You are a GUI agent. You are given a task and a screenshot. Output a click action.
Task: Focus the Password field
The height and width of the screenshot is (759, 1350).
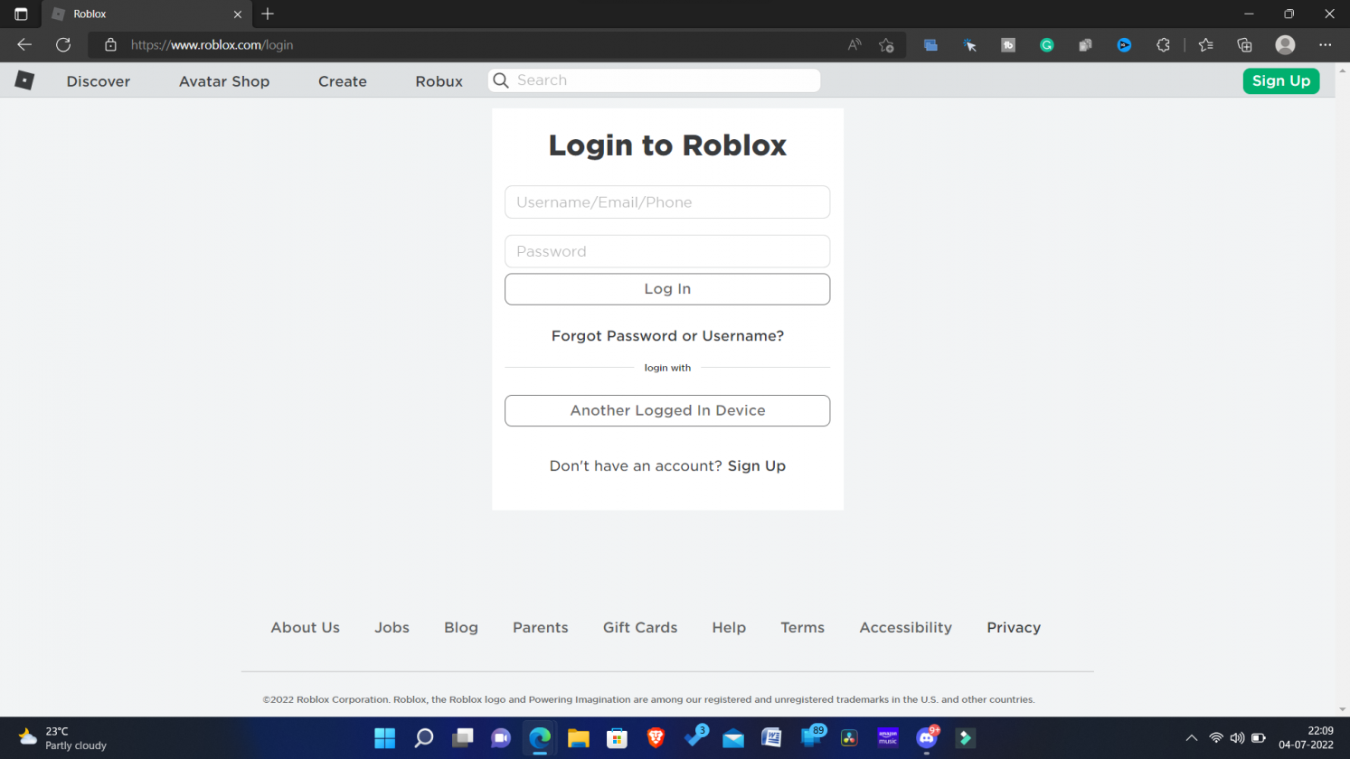pyautogui.click(x=667, y=251)
